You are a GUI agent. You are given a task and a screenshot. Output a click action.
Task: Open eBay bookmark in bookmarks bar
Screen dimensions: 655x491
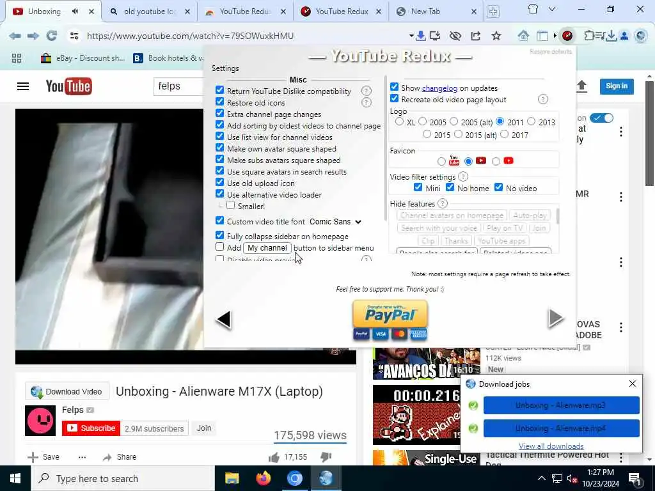(83, 58)
